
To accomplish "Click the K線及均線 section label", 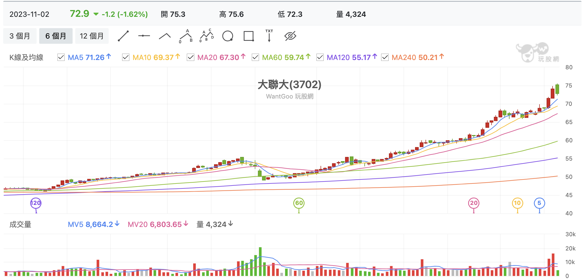I will [26, 57].
